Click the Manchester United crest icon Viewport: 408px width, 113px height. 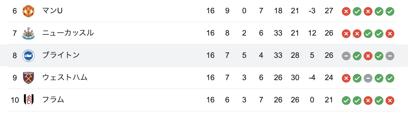click(x=28, y=11)
